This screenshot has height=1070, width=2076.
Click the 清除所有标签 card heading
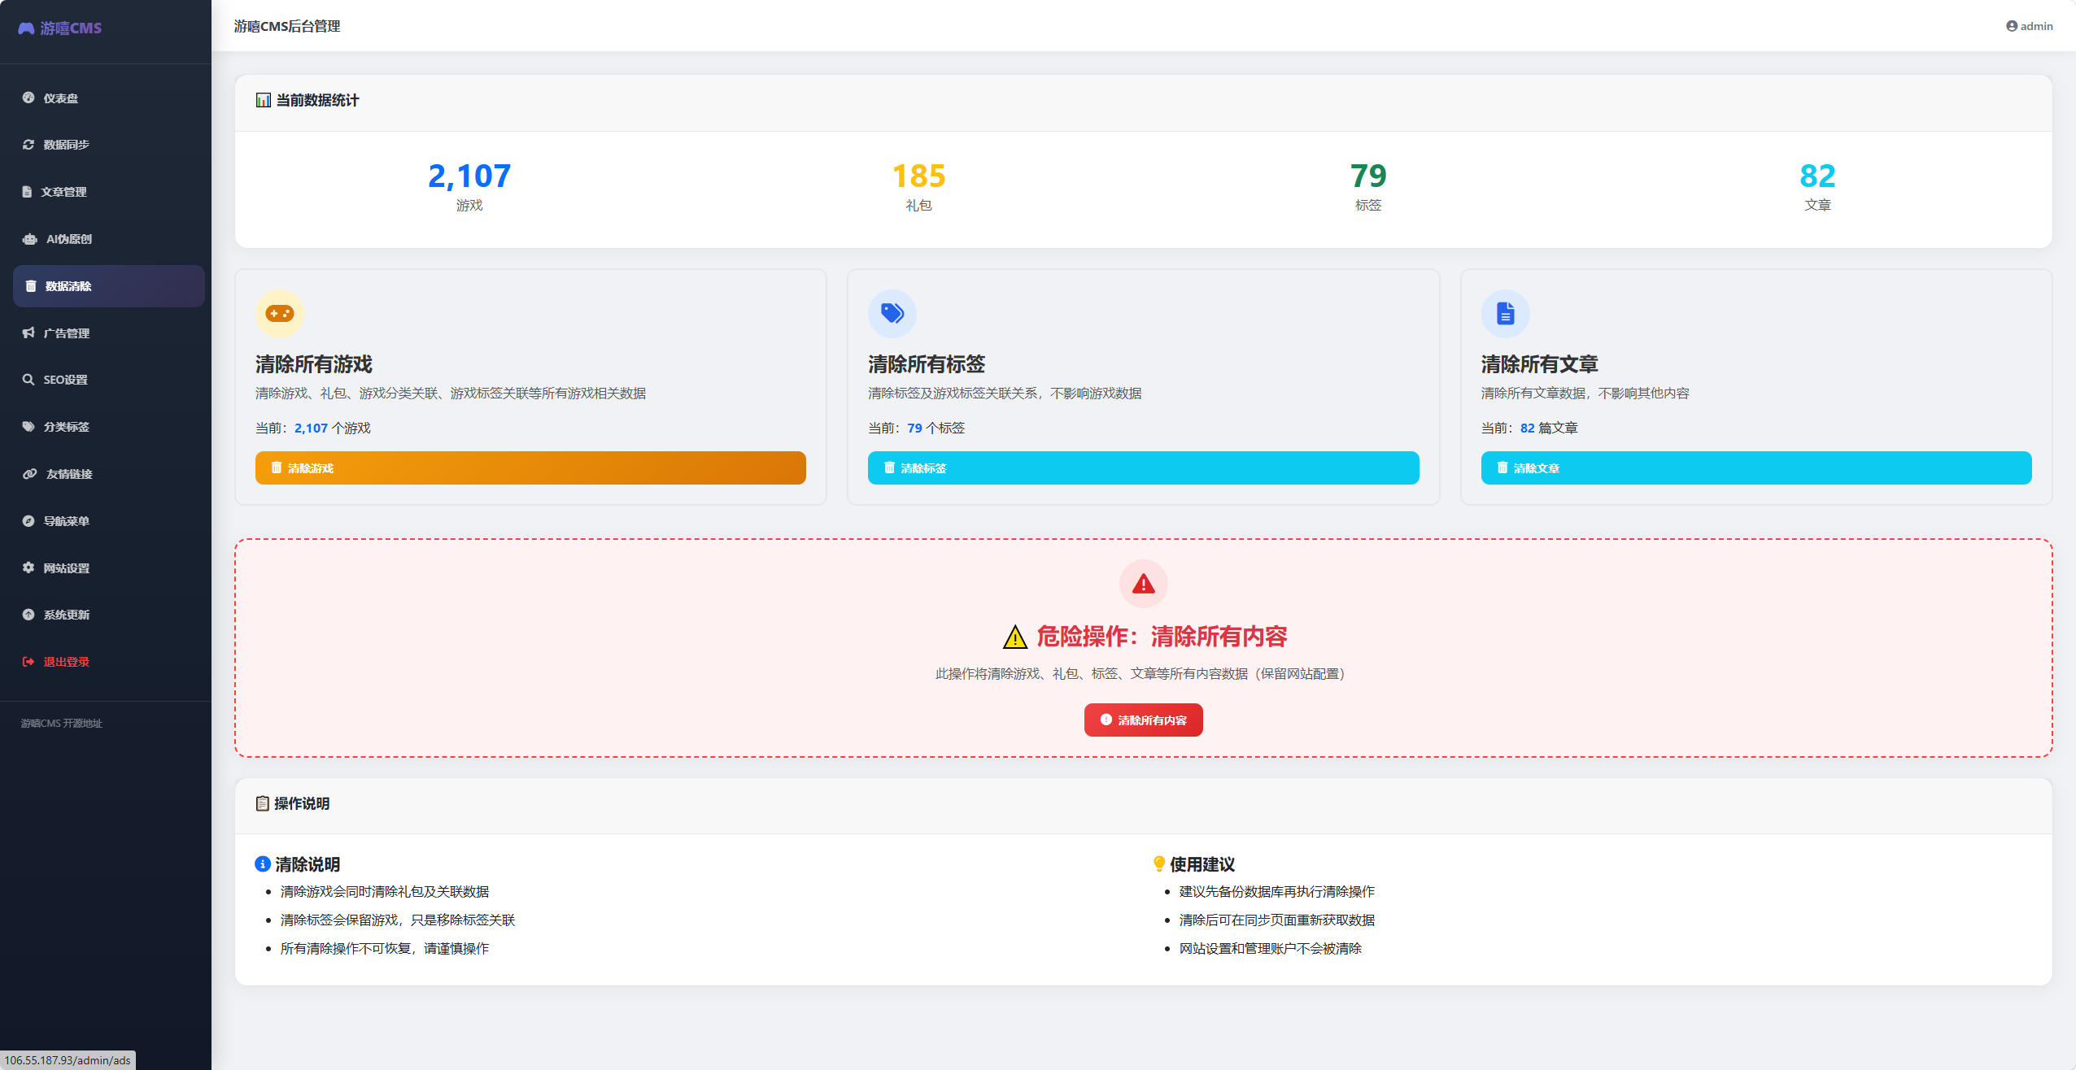point(927,364)
